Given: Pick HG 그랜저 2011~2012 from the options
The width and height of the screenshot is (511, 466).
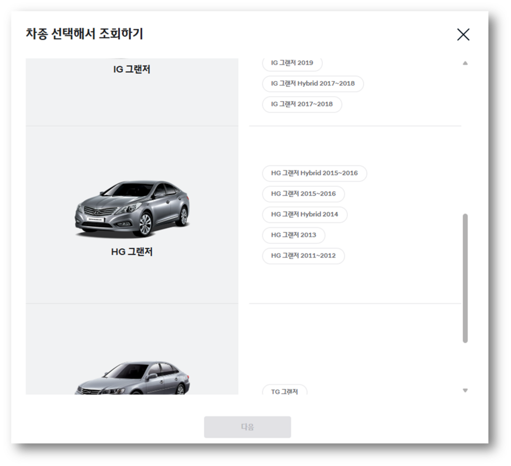Looking at the screenshot, I should coord(303,256).
